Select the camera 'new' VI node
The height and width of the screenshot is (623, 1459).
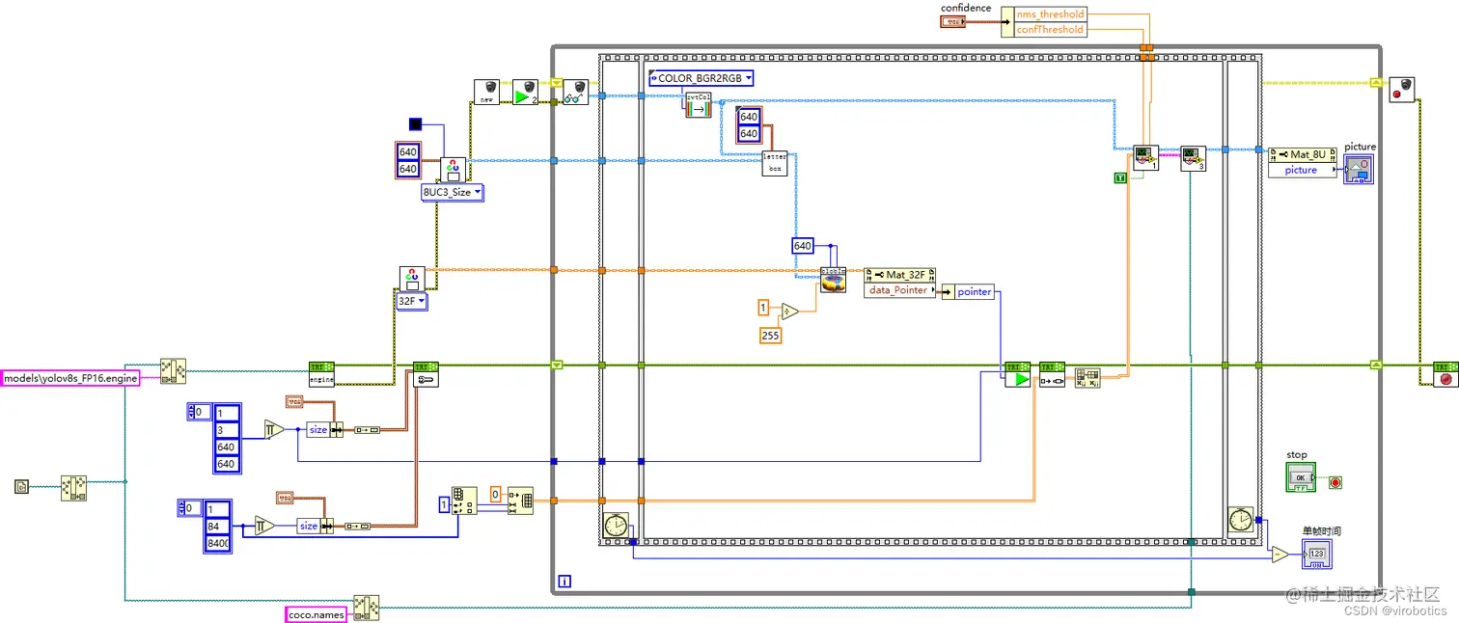click(486, 92)
